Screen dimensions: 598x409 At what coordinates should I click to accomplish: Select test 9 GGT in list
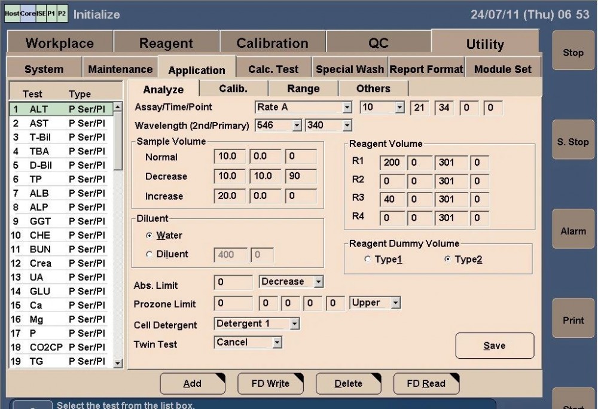point(61,221)
